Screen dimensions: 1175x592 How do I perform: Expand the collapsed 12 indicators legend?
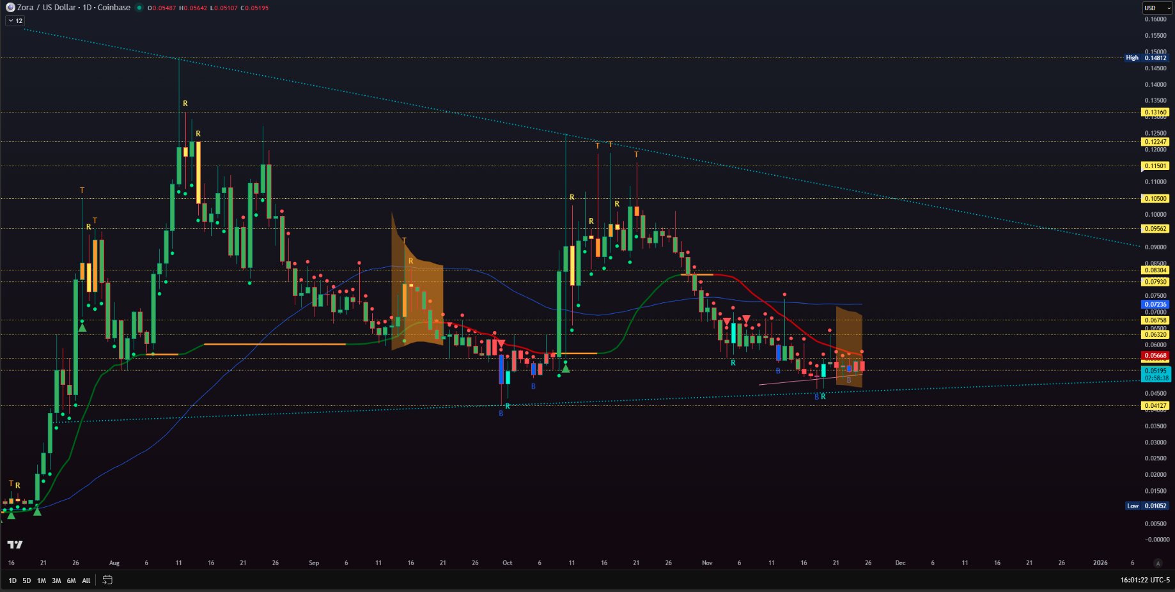click(15, 20)
